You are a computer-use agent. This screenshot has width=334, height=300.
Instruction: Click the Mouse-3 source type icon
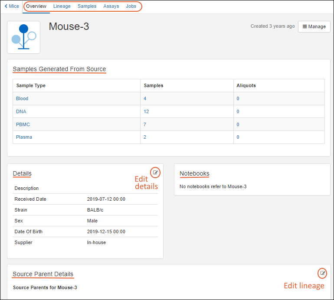coord(23,37)
